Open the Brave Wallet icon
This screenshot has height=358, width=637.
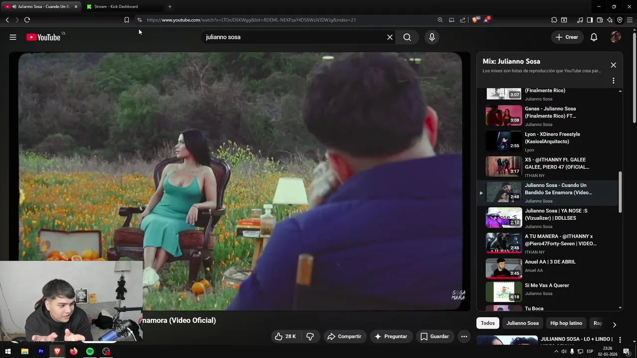click(x=600, y=20)
